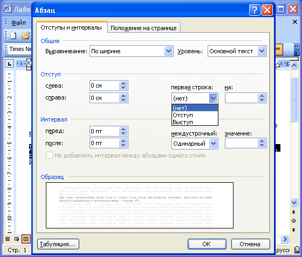
Task: Click the Help question mark button of Абзац dialog
Action: [255, 10]
